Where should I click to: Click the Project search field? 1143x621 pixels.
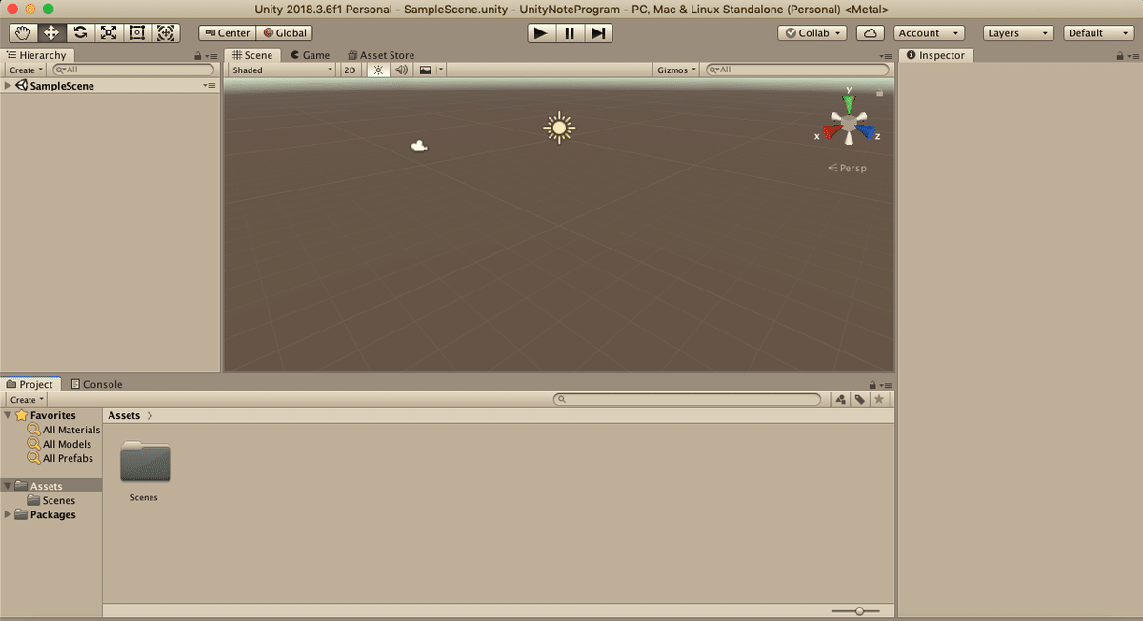coord(688,400)
